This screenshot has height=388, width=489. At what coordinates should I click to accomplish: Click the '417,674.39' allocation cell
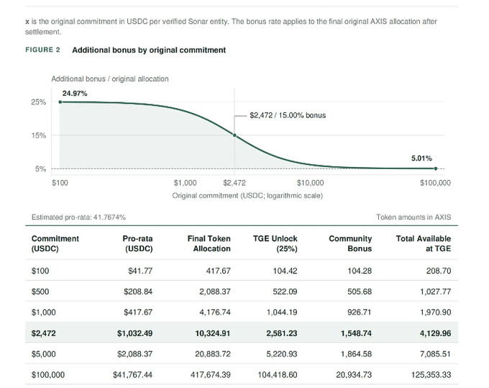coord(211,374)
